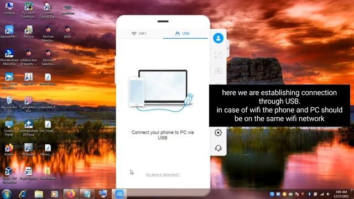Open the Motivation audio file
This screenshot has width=354, height=199.
[48, 79]
